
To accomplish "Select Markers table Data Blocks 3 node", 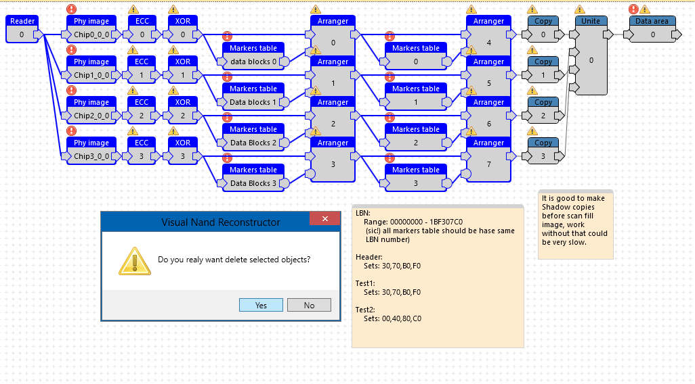I will tap(253, 178).
